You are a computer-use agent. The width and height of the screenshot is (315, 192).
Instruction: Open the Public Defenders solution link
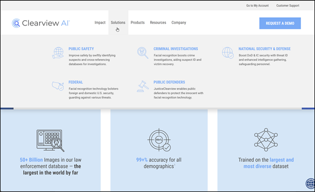pyautogui.click(x=170, y=82)
